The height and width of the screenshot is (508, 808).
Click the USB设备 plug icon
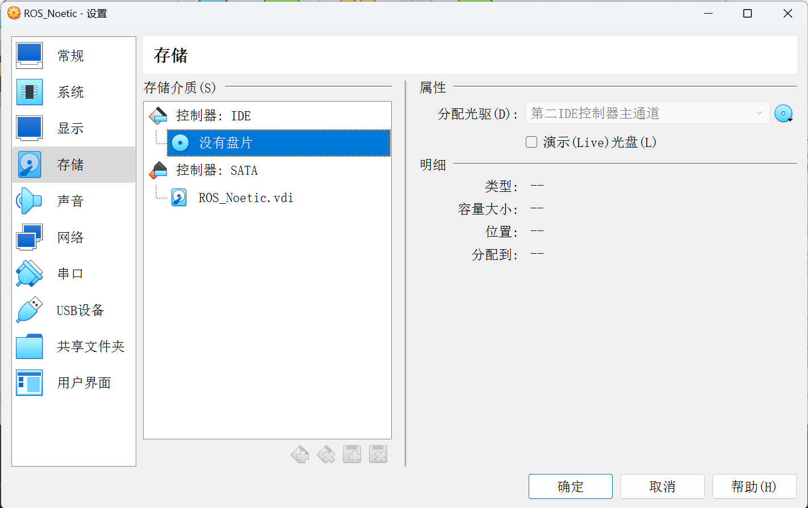click(x=30, y=310)
